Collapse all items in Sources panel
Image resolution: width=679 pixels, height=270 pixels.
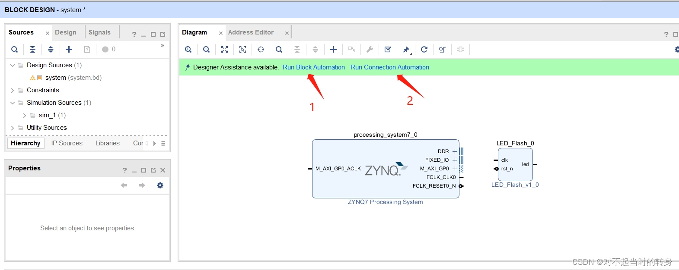click(33, 50)
